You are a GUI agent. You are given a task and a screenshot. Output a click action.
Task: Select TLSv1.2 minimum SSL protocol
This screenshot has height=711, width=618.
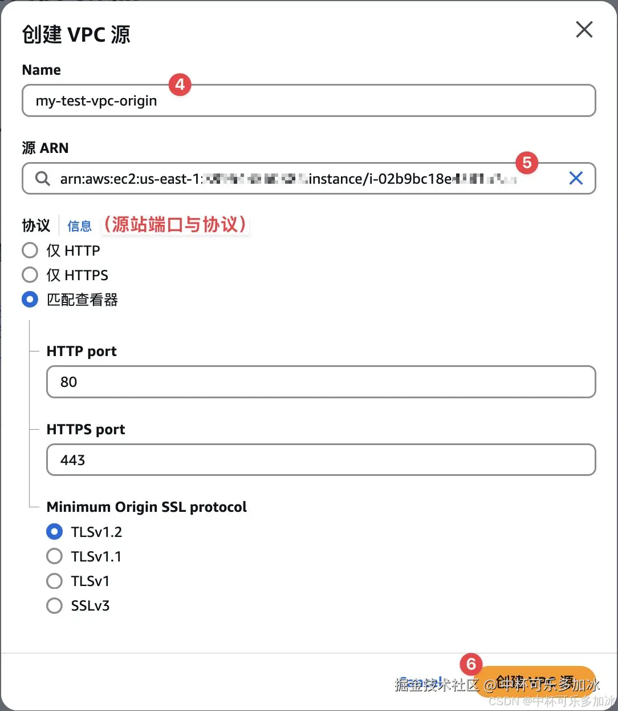point(54,532)
